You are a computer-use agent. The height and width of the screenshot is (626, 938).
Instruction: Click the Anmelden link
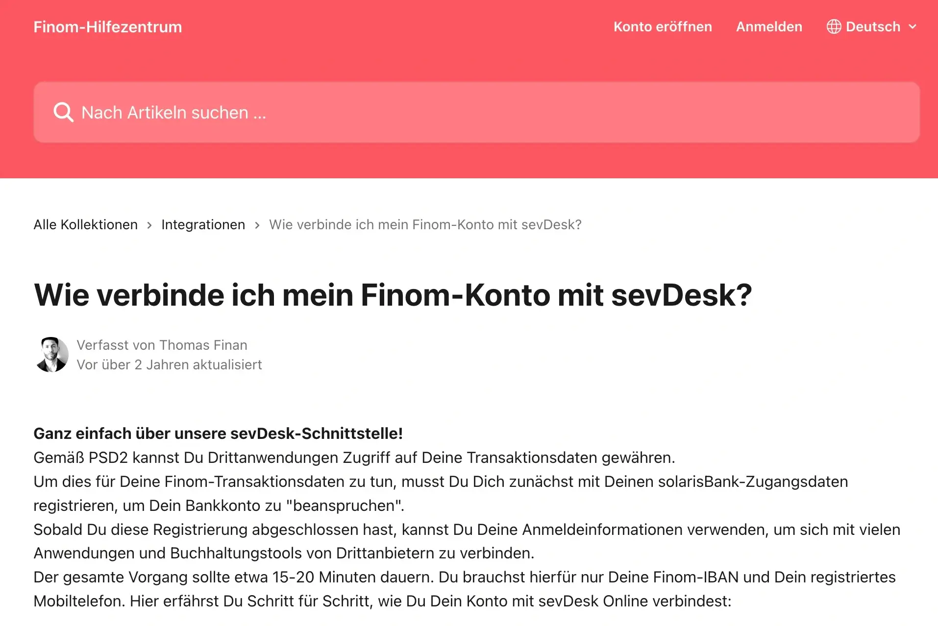(769, 26)
